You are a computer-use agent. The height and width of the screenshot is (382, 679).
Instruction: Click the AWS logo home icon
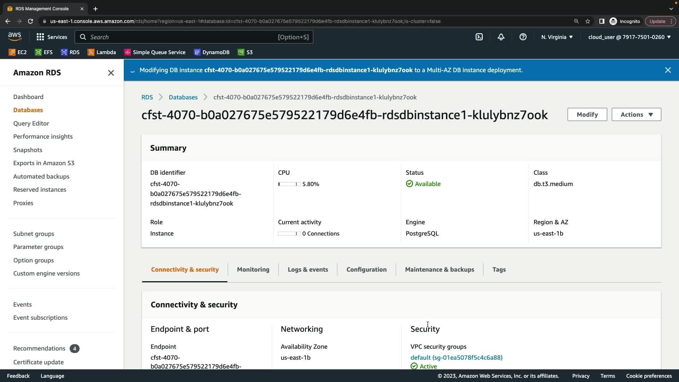pos(14,36)
